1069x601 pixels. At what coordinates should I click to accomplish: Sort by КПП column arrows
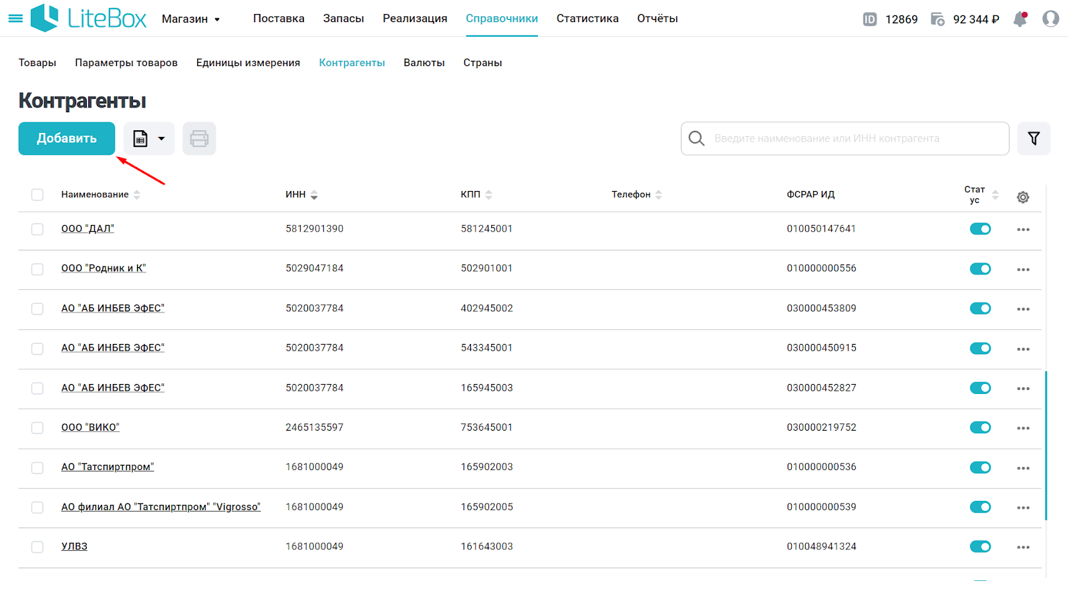point(488,195)
